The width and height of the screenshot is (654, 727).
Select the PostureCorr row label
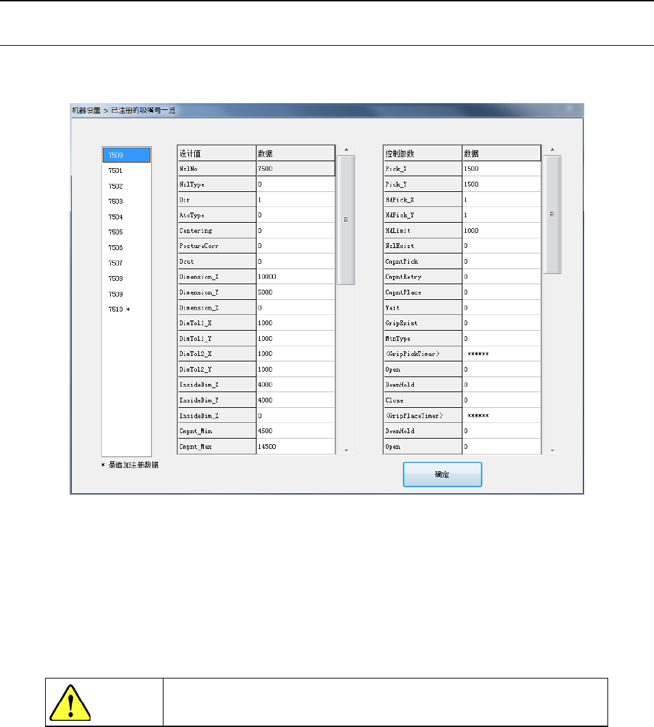tap(217, 246)
